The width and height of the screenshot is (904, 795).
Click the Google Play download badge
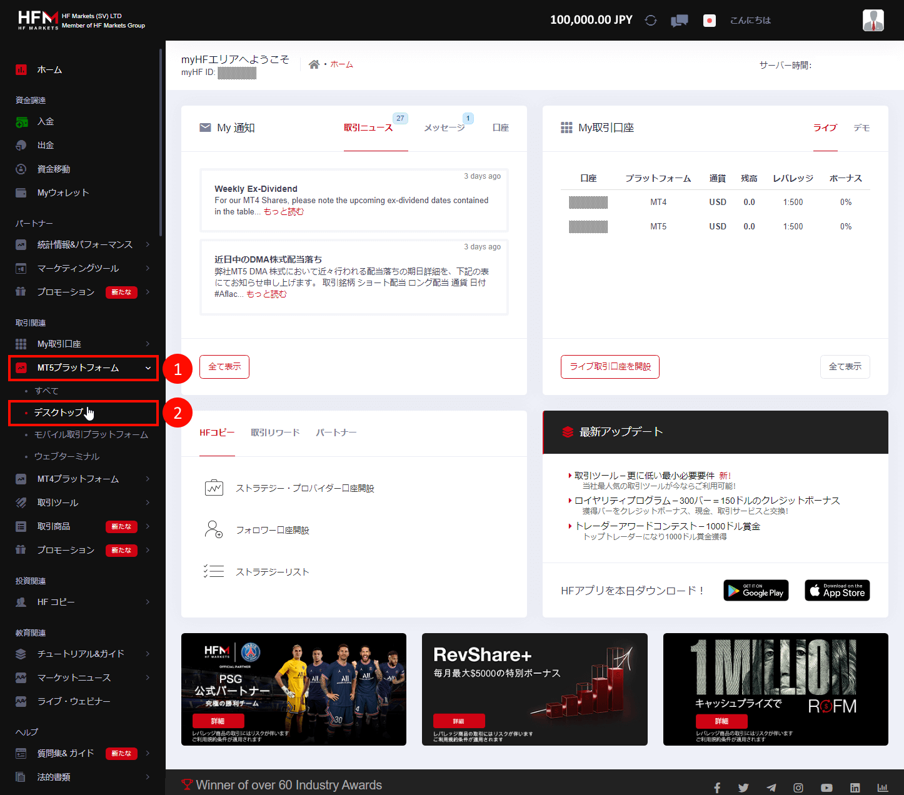(755, 590)
